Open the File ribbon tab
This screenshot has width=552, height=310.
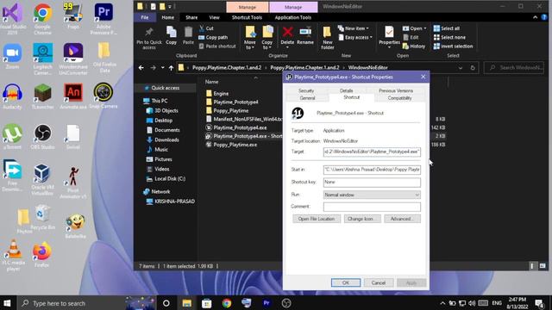(145, 17)
